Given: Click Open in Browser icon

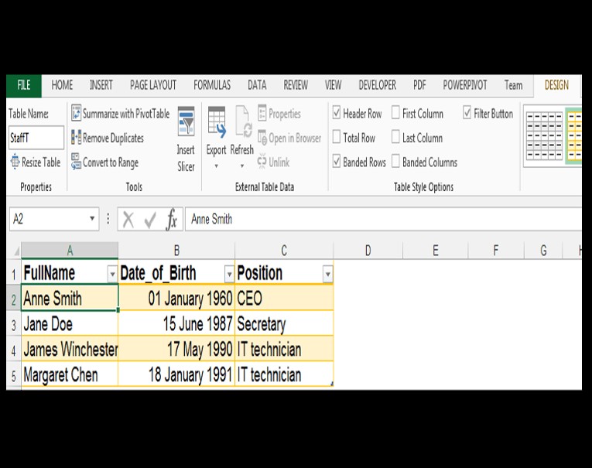Looking at the screenshot, I should 262,138.
